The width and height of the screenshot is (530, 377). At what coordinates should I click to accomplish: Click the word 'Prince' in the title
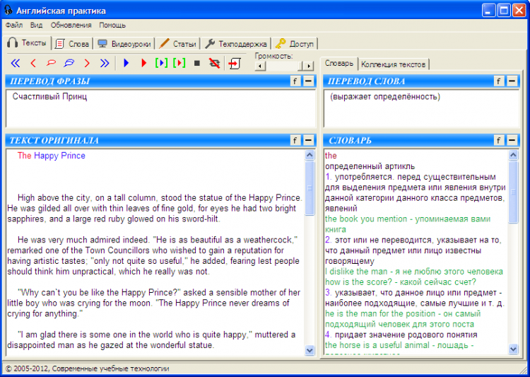(x=73, y=156)
